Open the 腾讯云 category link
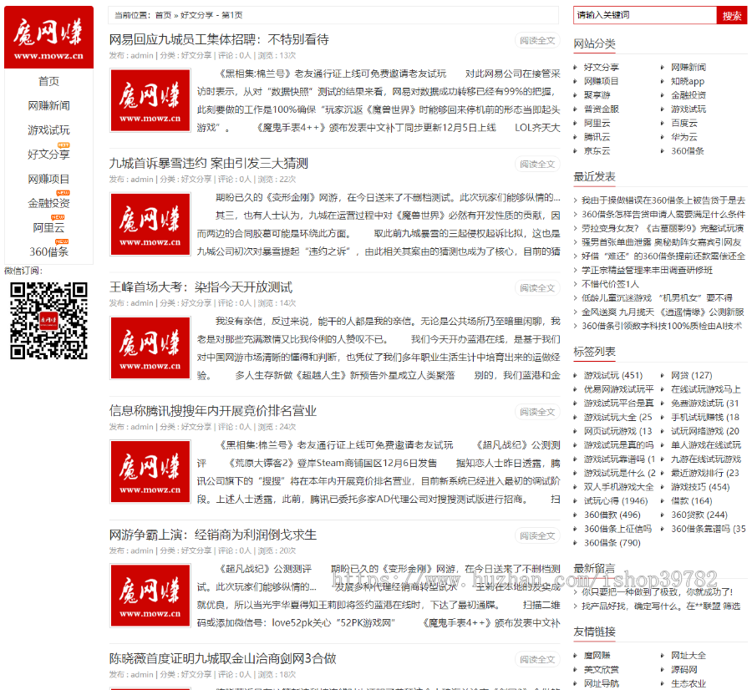Image resolution: width=752 pixels, height=690 pixels. point(597,137)
